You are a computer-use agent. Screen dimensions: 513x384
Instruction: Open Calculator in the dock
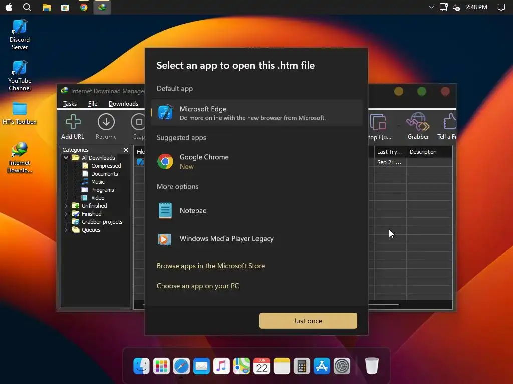click(x=302, y=366)
